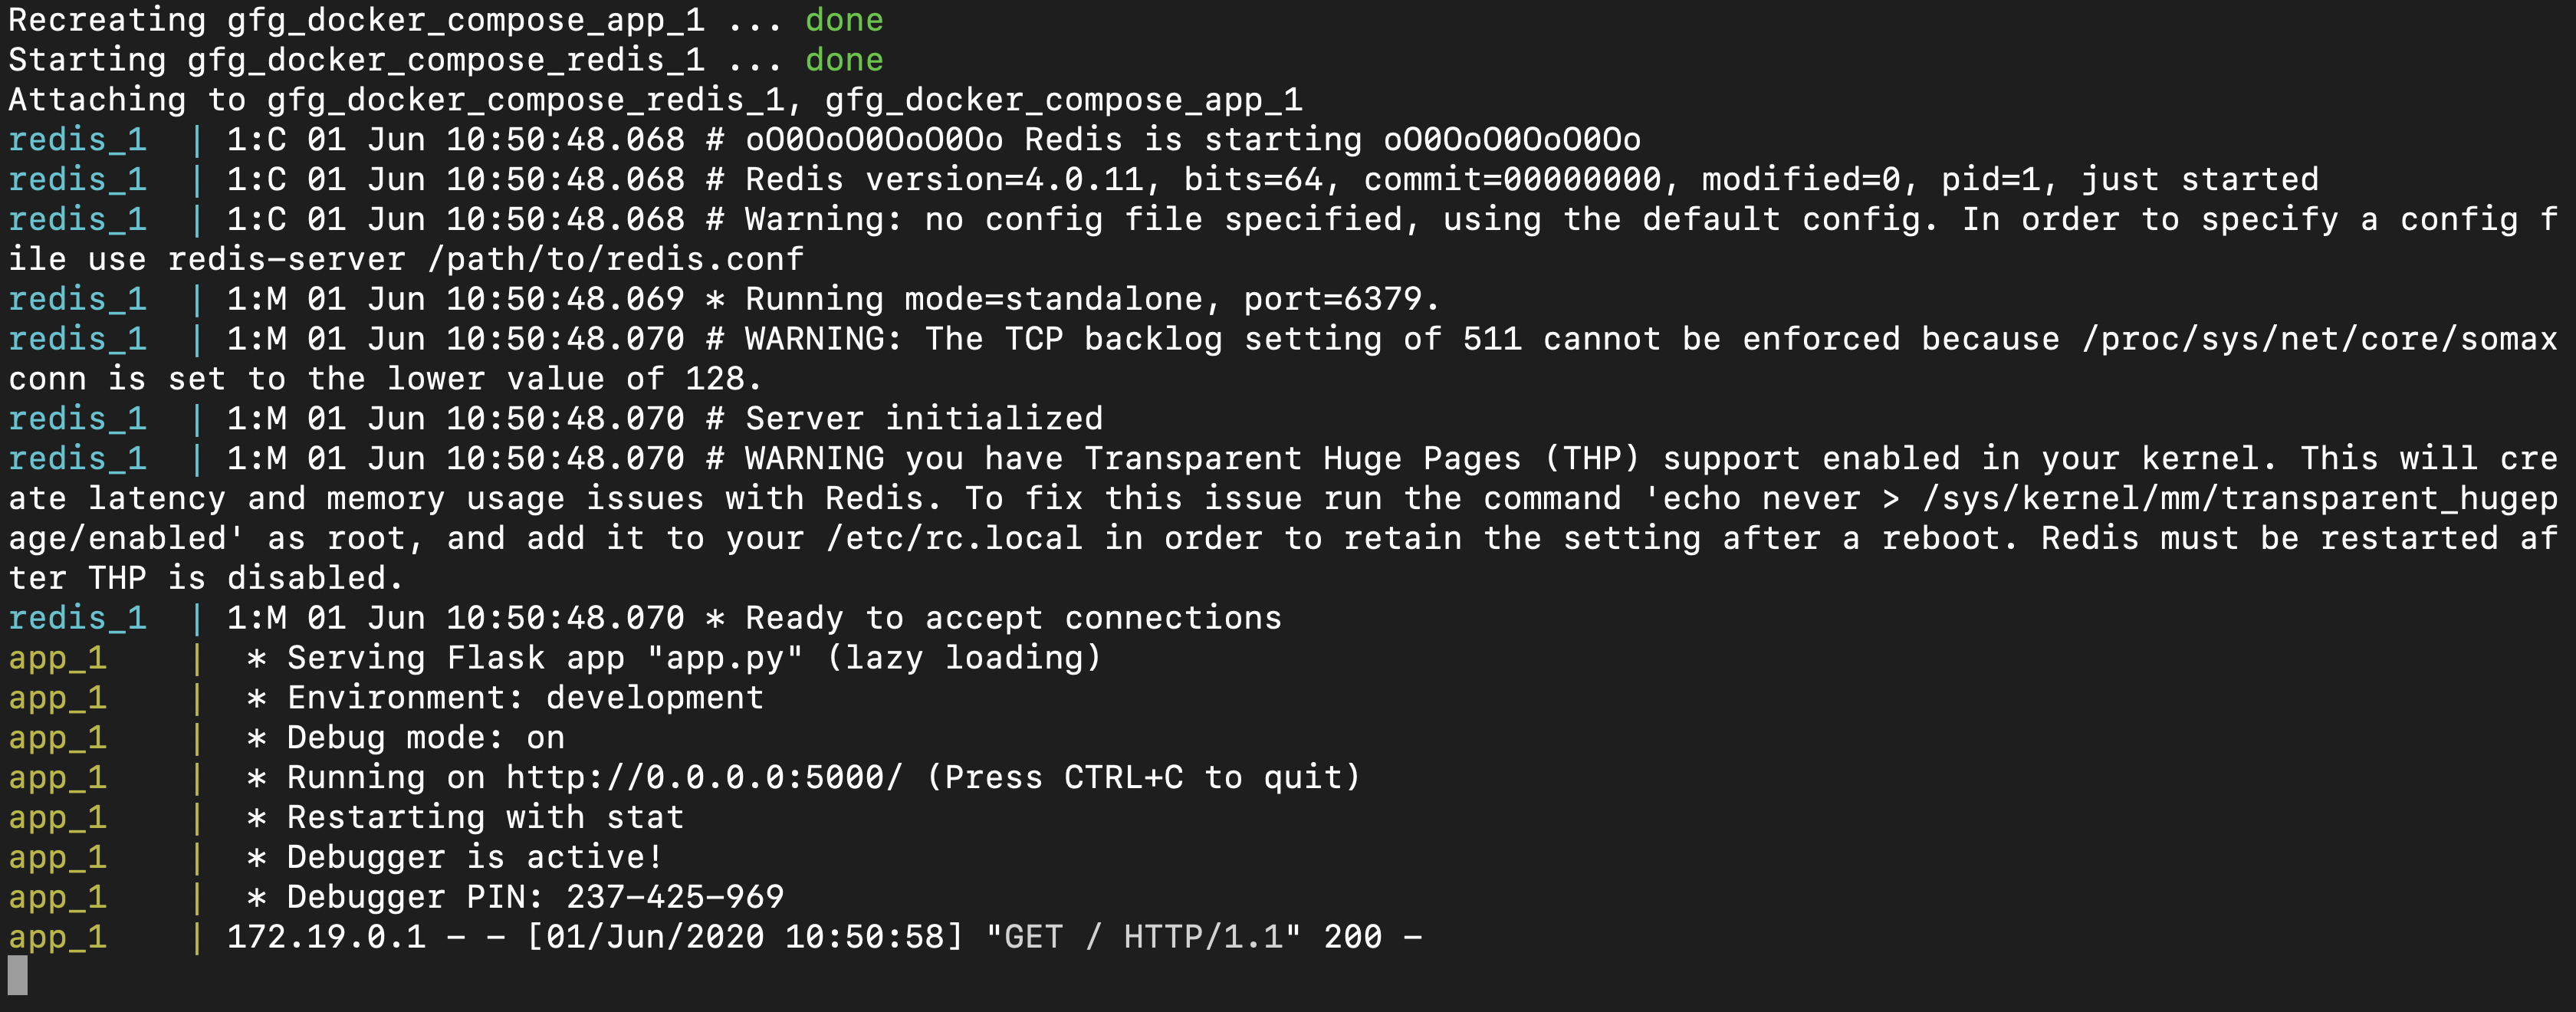Click the 'Restarting with stat' line

(485, 817)
